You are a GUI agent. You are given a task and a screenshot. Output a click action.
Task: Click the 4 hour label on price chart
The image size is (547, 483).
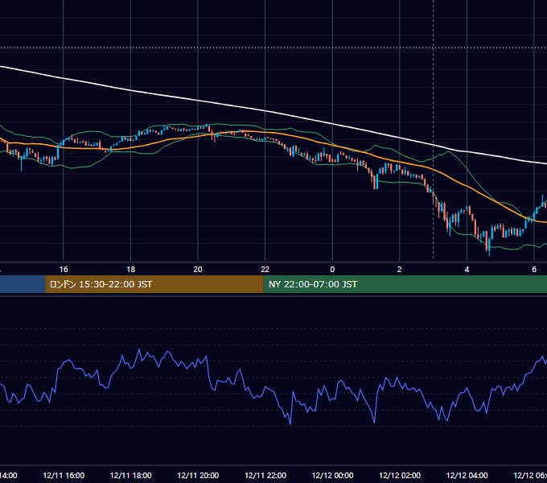(x=467, y=270)
